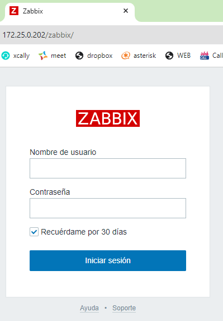
Task: Click the globe icon beside WEB
Action: 169,56
